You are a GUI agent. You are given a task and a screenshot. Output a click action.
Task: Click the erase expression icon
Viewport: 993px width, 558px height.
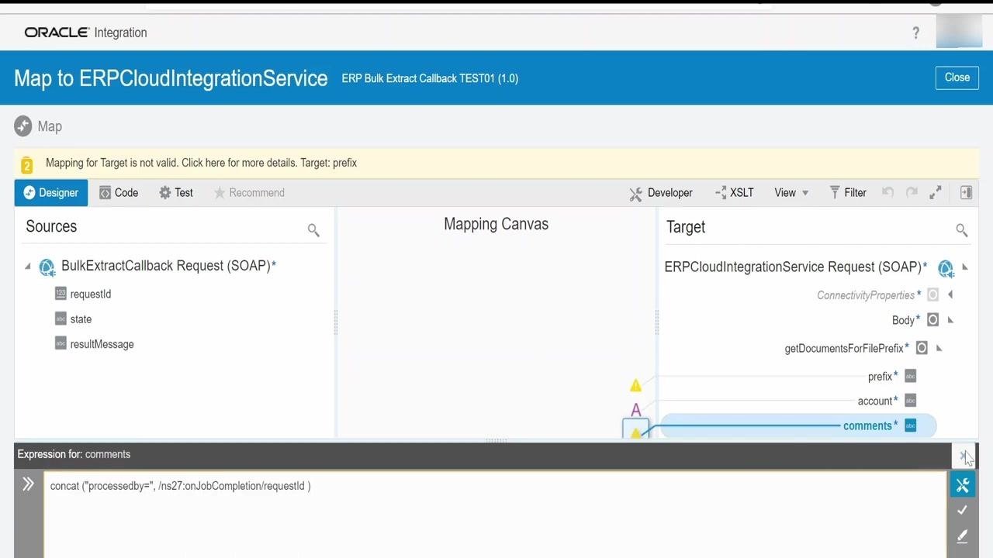pyautogui.click(x=963, y=536)
